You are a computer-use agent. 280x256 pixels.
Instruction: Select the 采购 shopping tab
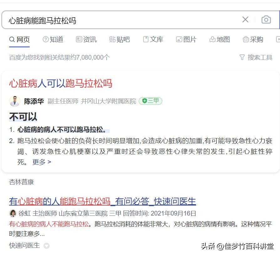253,40
